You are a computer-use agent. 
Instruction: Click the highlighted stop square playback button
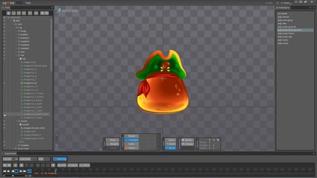pos(16,171)
